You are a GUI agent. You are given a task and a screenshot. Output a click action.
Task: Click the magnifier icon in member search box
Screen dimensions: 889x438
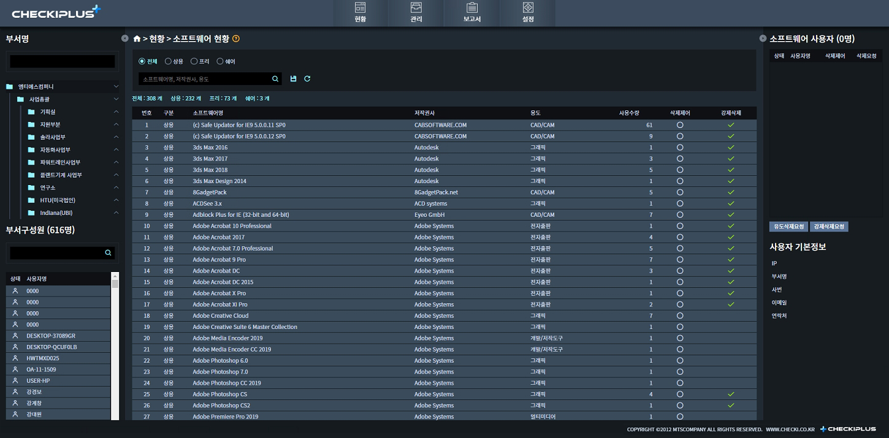coord(108,252)
